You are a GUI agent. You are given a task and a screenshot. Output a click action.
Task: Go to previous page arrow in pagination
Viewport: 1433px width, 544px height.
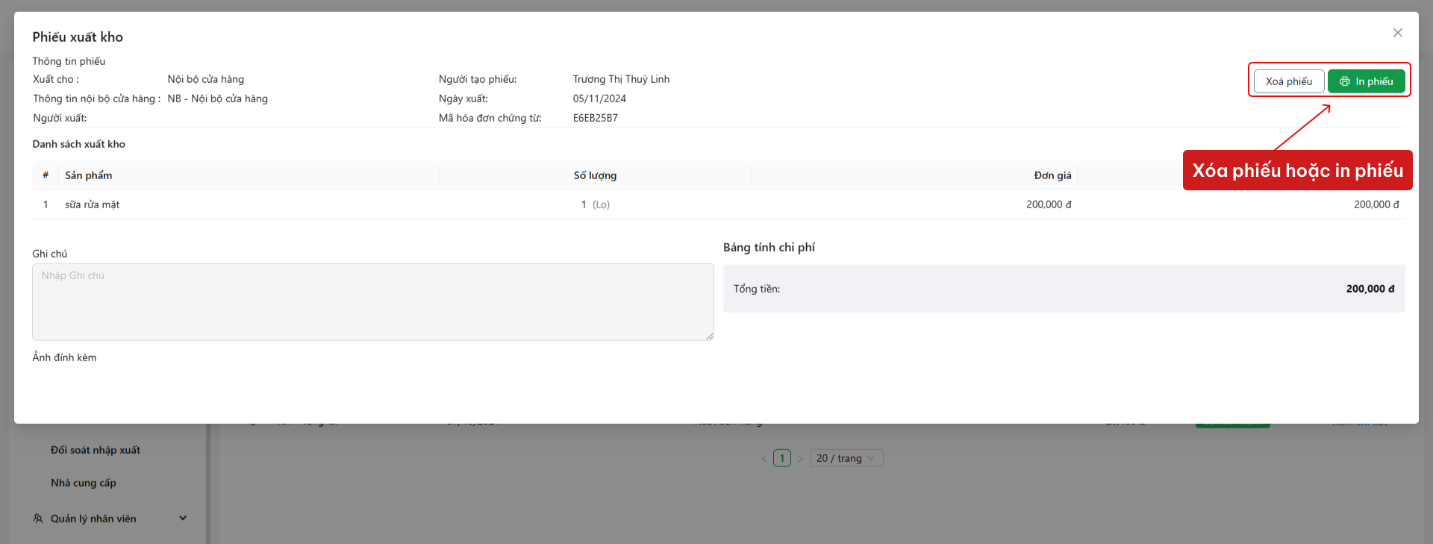click(764, 458)
